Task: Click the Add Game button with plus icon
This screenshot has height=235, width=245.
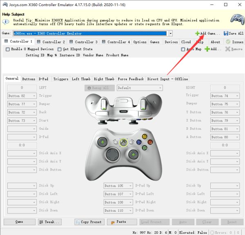Action: pos(207,33)
